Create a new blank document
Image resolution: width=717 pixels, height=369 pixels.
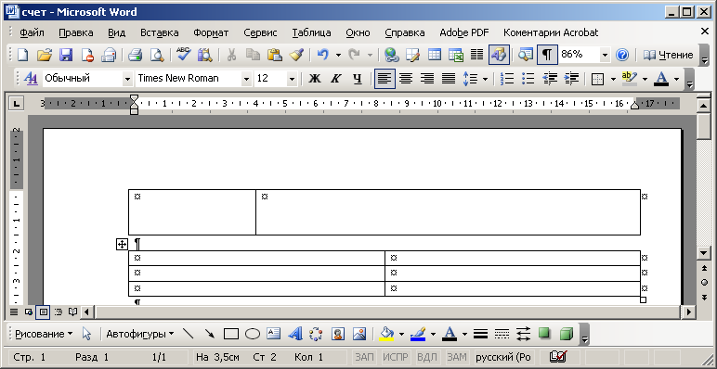tap(22, 56)
